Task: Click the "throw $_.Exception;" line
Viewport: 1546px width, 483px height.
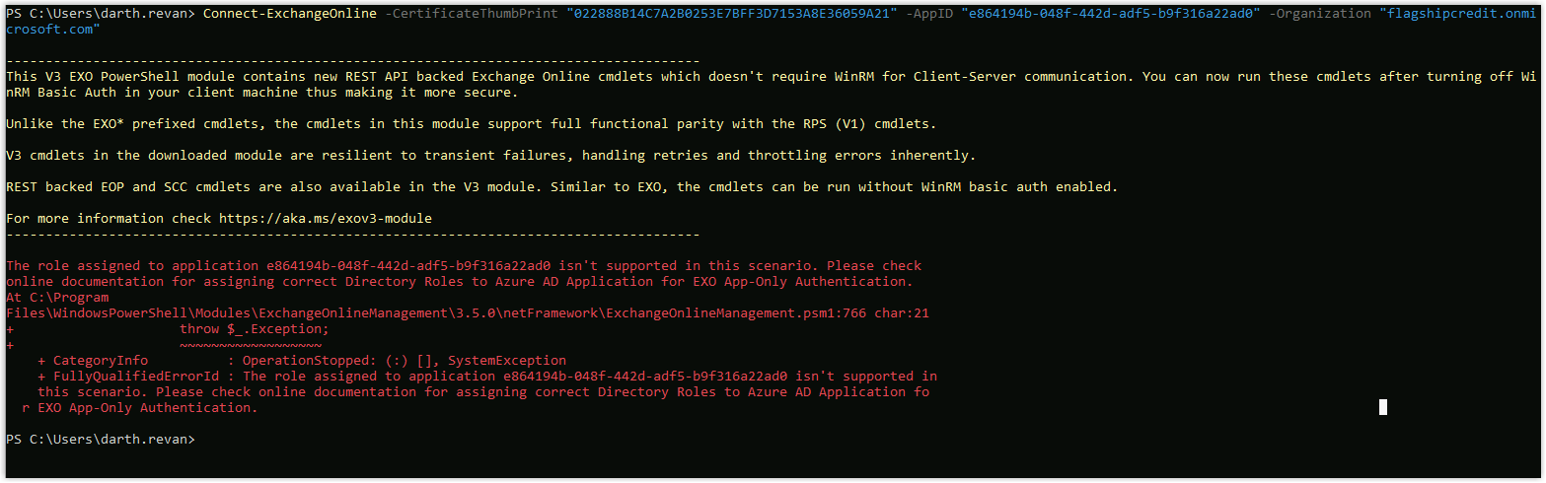Action: [x=254, y=329]
